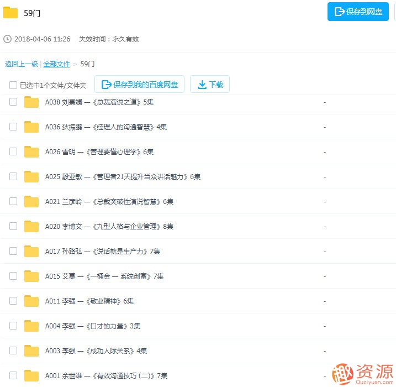Open the 全部文件 breadcrumb link
396x387 pixels.
click(56, 64)
